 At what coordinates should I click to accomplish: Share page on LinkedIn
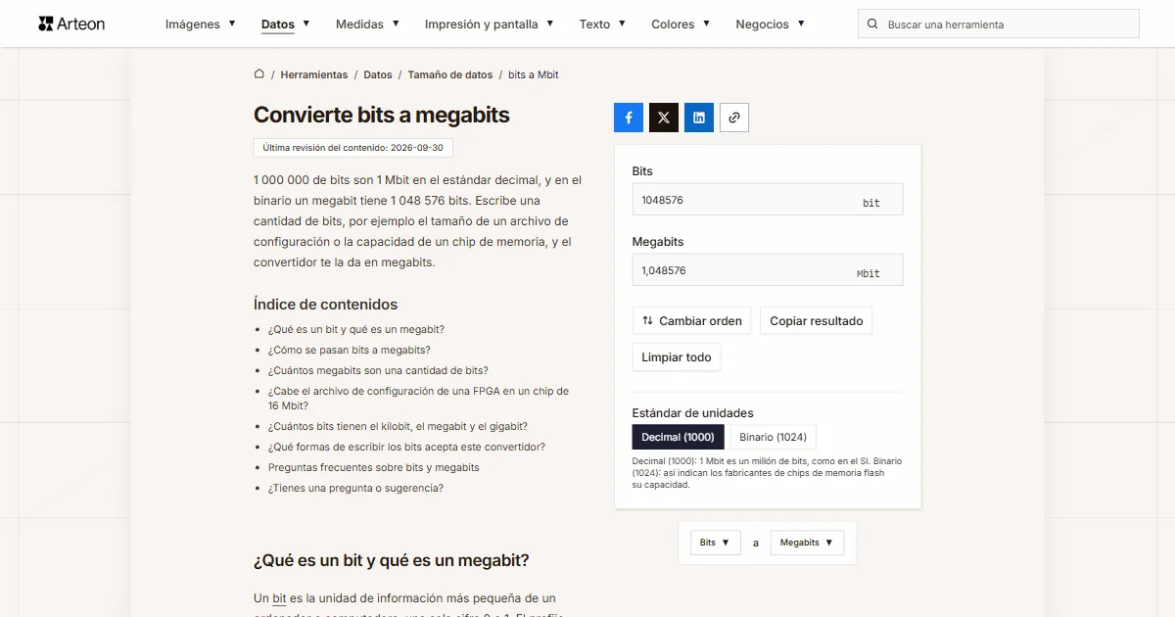[x=699, y=118]
